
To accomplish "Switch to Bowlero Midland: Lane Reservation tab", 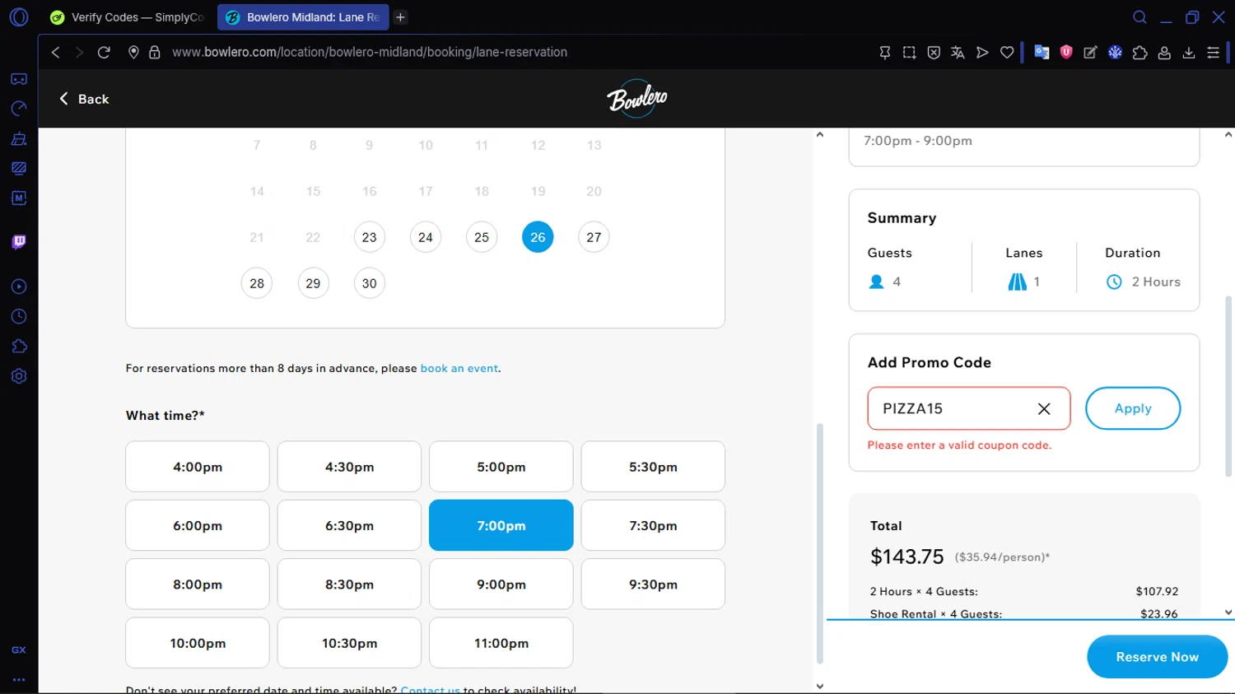I will click(x=303, y=17).
